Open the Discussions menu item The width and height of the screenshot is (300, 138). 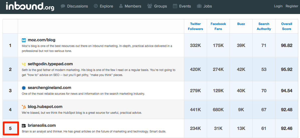pyautogui.click(x=77, y=6)
